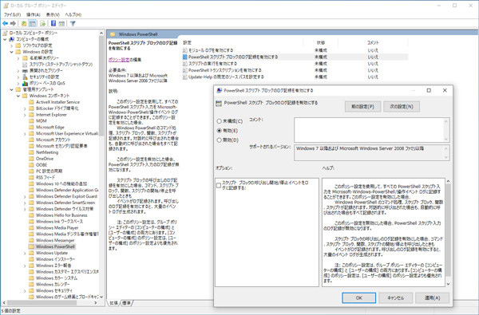
Task: Click the tree pane horizontal scrollbar
Action: pyautogui.click(x=50, y=303)
